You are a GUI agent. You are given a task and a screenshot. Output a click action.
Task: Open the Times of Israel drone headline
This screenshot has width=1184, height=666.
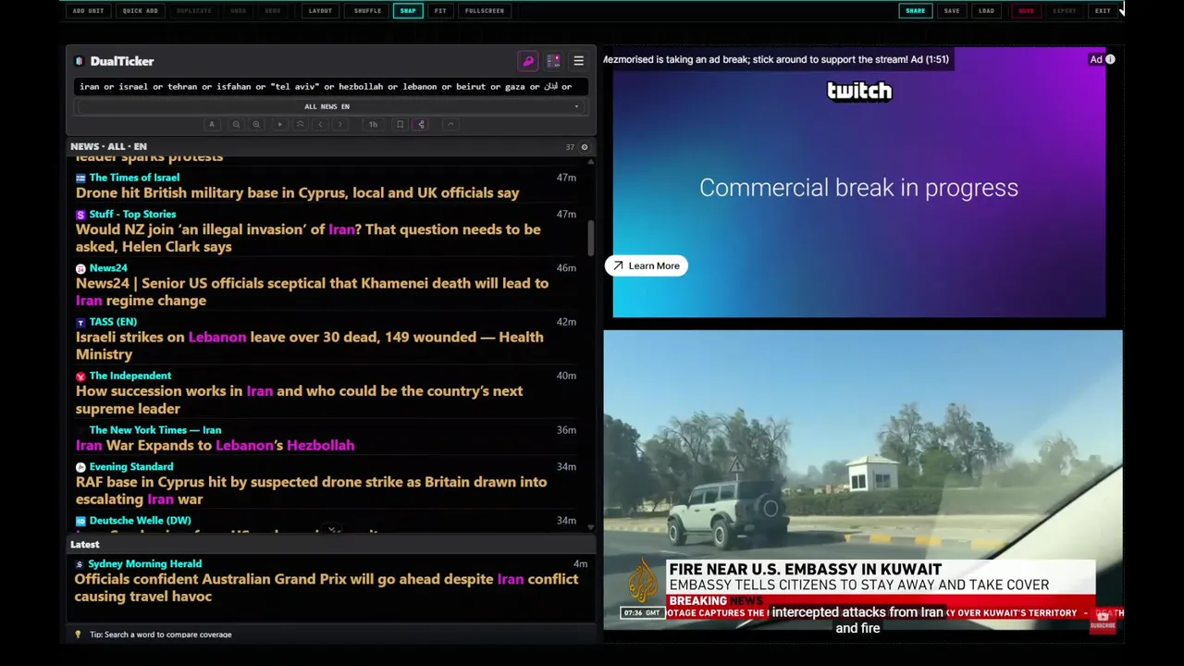(x=297, y=193)
